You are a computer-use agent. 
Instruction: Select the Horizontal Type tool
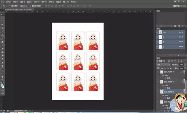2,66
